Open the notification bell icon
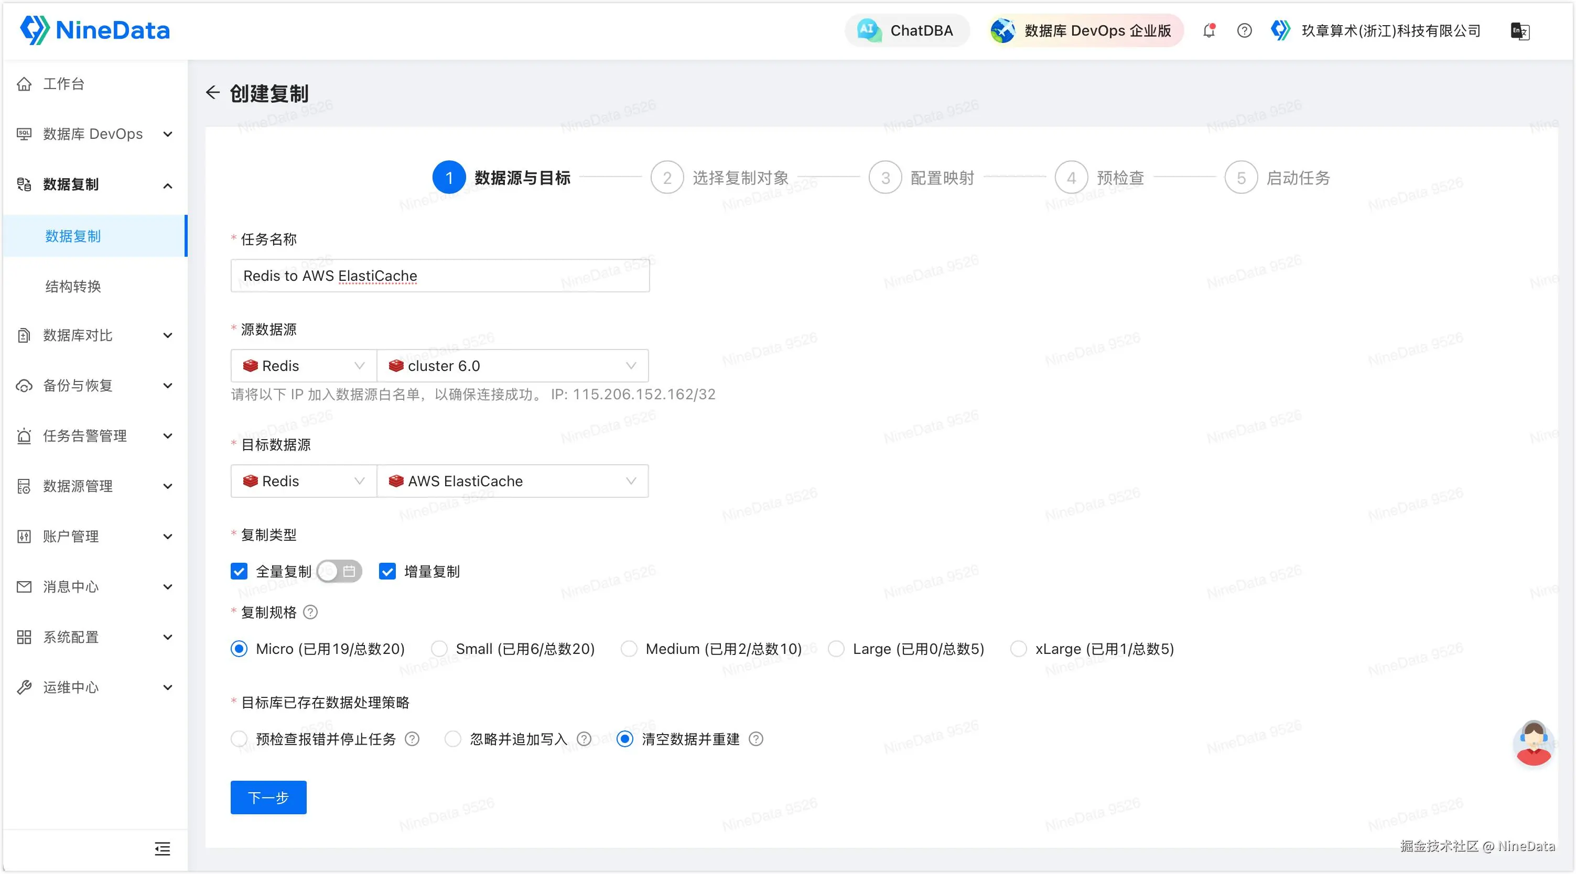 click(1209, 30)
